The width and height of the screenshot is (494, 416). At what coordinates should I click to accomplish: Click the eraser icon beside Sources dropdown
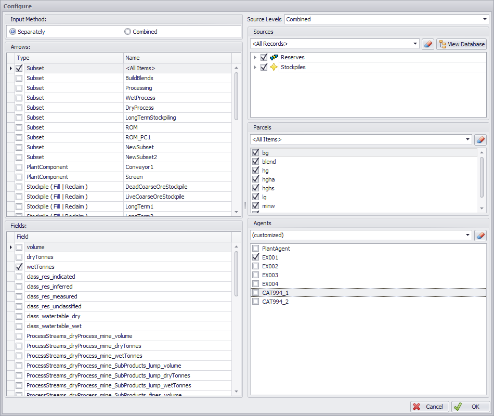point(427,44)
